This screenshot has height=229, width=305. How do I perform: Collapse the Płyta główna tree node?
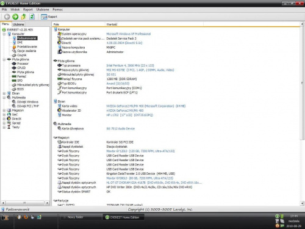pyautogui.click(x=4, y=59)
